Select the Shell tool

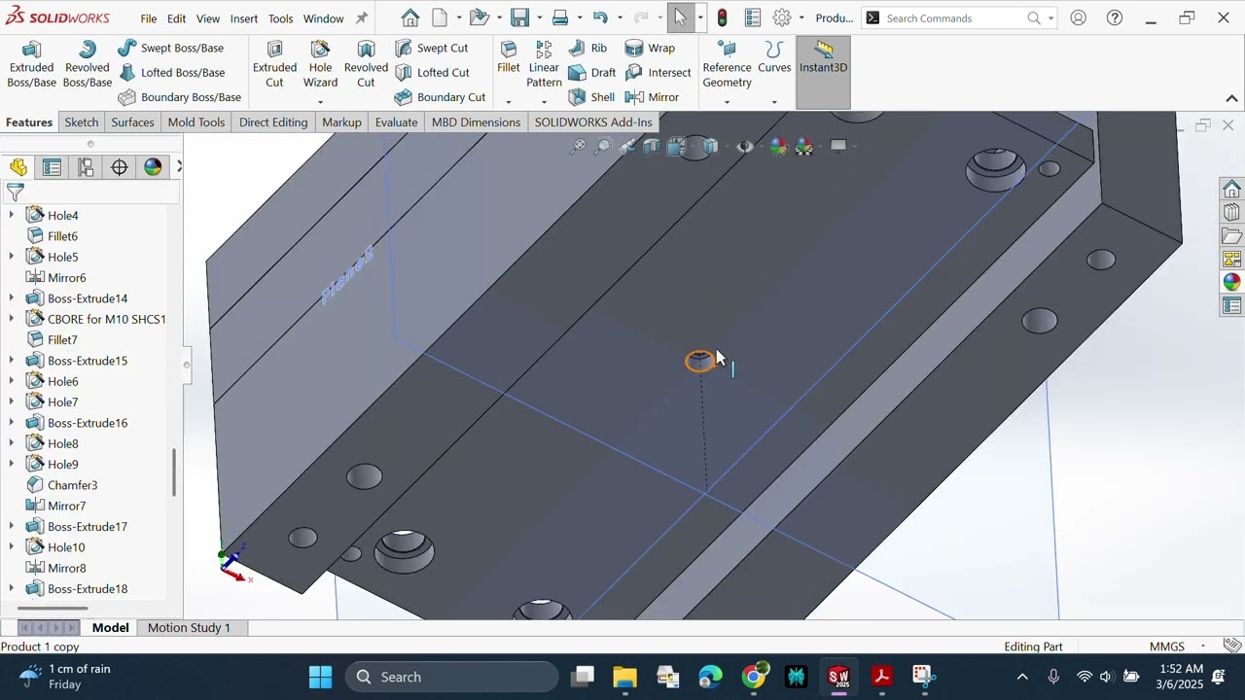tap(591, 97)
